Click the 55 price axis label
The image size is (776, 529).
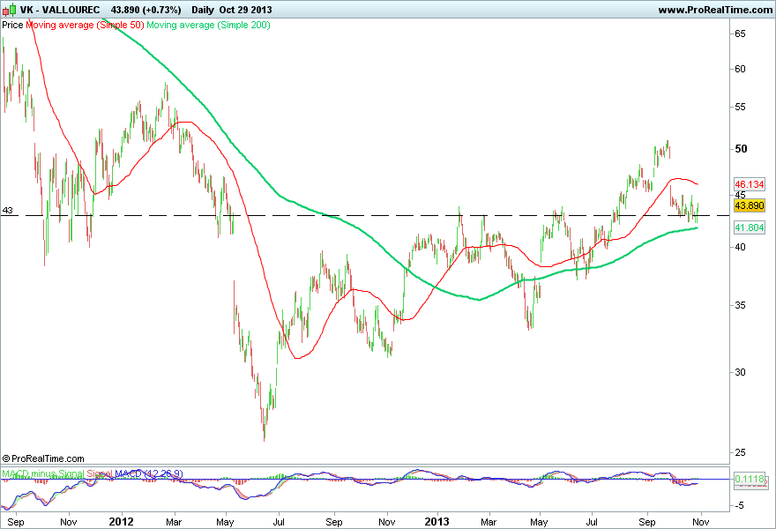740,107
